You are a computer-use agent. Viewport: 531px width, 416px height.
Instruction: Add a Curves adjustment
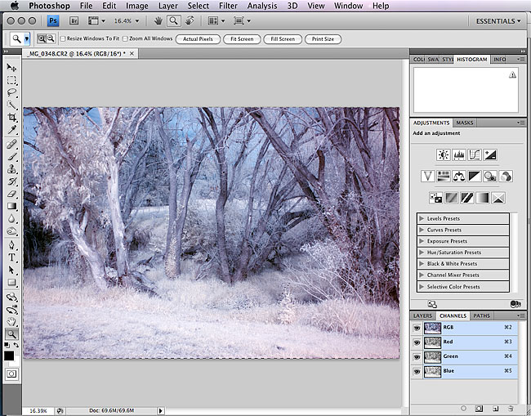tap(475, 154)
